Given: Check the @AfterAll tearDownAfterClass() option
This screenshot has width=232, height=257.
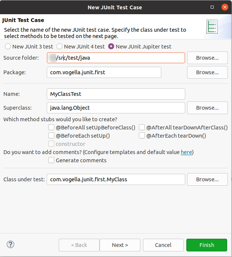Looking at the screenshot, I should [142, 128].
